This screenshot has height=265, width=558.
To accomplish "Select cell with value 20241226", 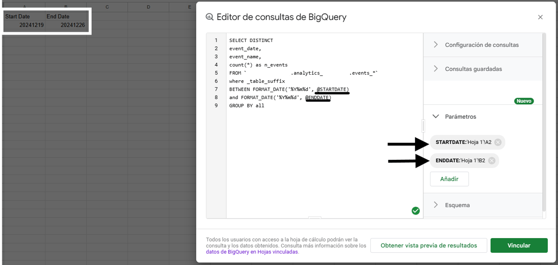I will pyautogui.click(x=66, y=25).
